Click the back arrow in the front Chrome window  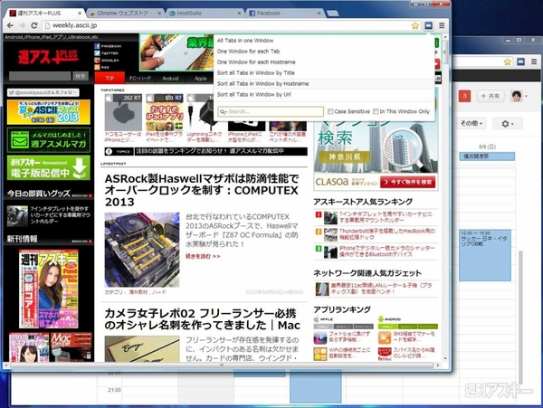(10, 25)
